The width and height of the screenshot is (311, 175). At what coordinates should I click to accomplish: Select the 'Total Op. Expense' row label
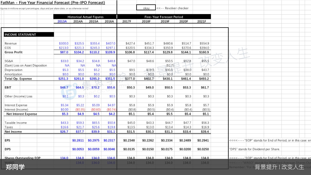tap(18, 79)
